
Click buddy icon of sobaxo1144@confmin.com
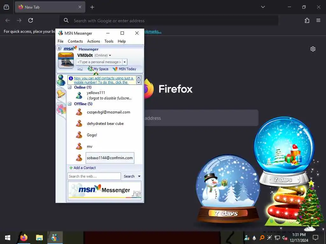79,158
